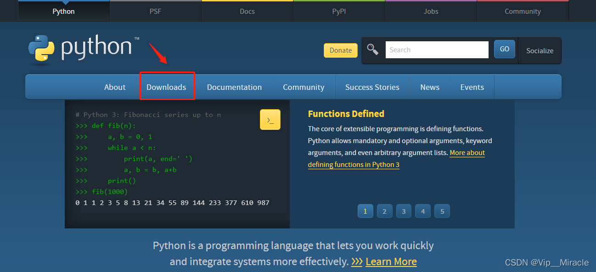
Task: Click the Learn More link
Action: click(391, 262)
